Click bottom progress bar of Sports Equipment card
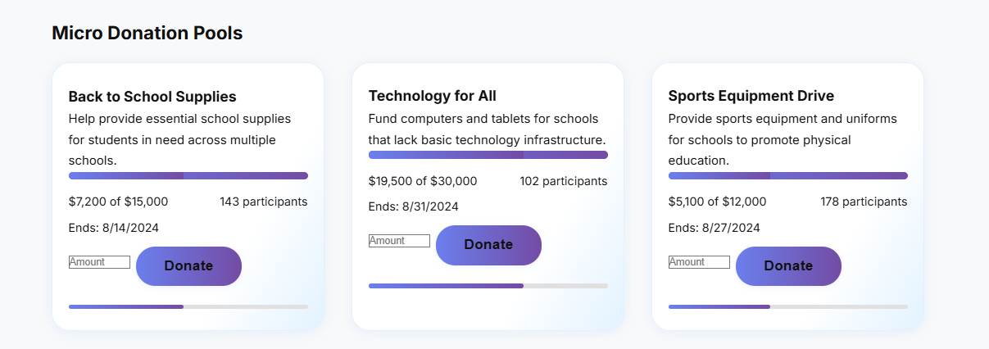This screenshot has height=349, width=989. 788,307
